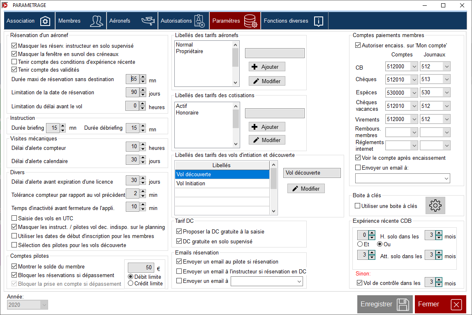
Task: Click the Autorisations badge icon
Action: pos(199,21)
